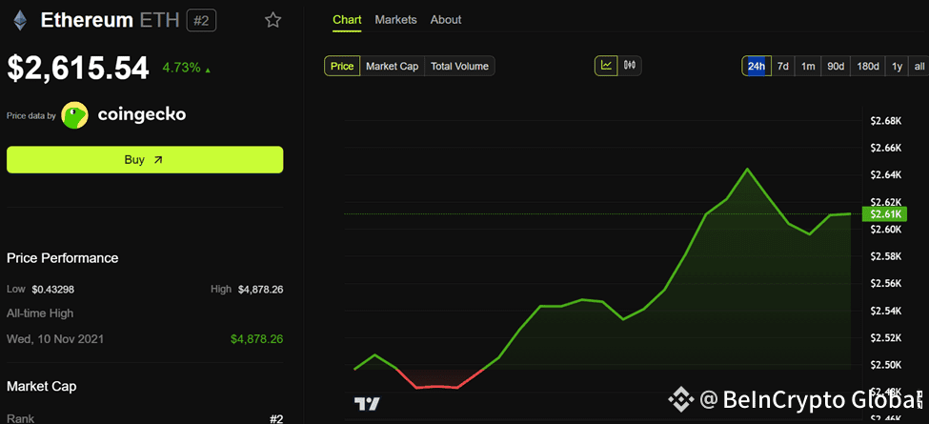
Task: Select the Total Volume chart mode
Action: 460,67
